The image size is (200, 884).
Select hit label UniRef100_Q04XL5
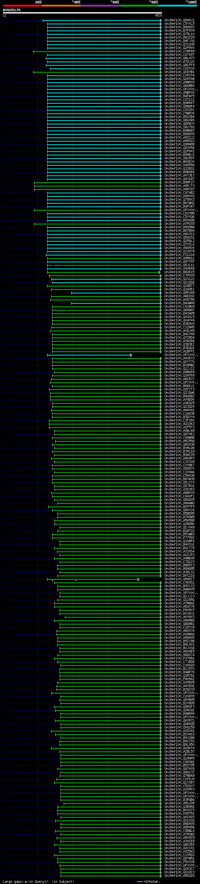click(179, 317)
